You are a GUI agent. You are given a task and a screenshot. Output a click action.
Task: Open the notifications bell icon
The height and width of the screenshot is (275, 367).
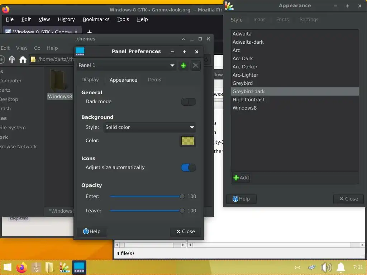pyautogui.click(x=341, y=267)
